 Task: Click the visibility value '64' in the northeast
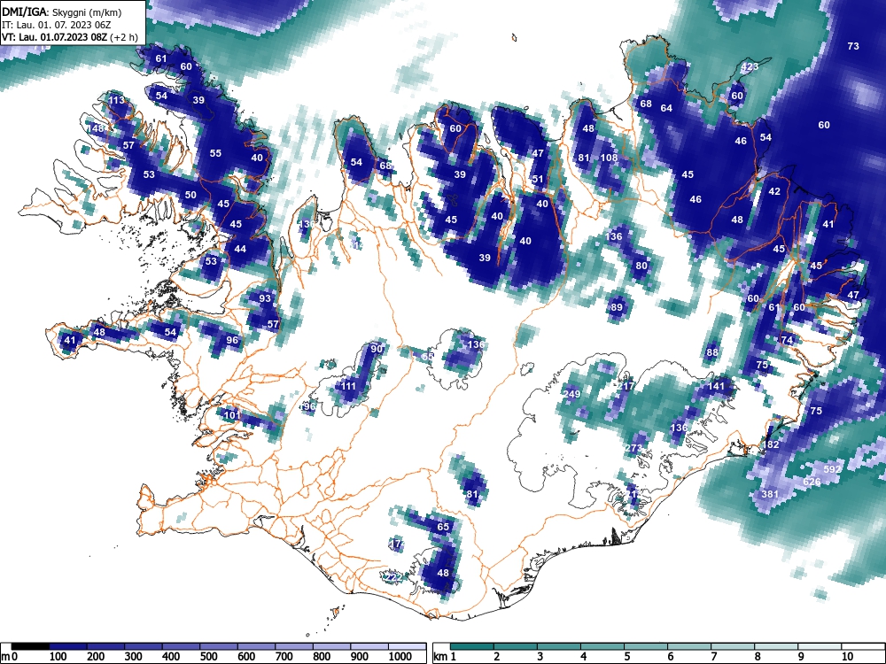(x=667, y=108)
